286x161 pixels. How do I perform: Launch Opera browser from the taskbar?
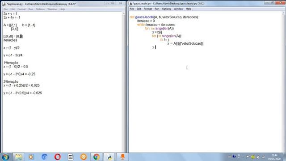pos(58,157)
